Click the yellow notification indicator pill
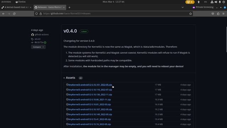The image size is (227, 128). (190, 2)
